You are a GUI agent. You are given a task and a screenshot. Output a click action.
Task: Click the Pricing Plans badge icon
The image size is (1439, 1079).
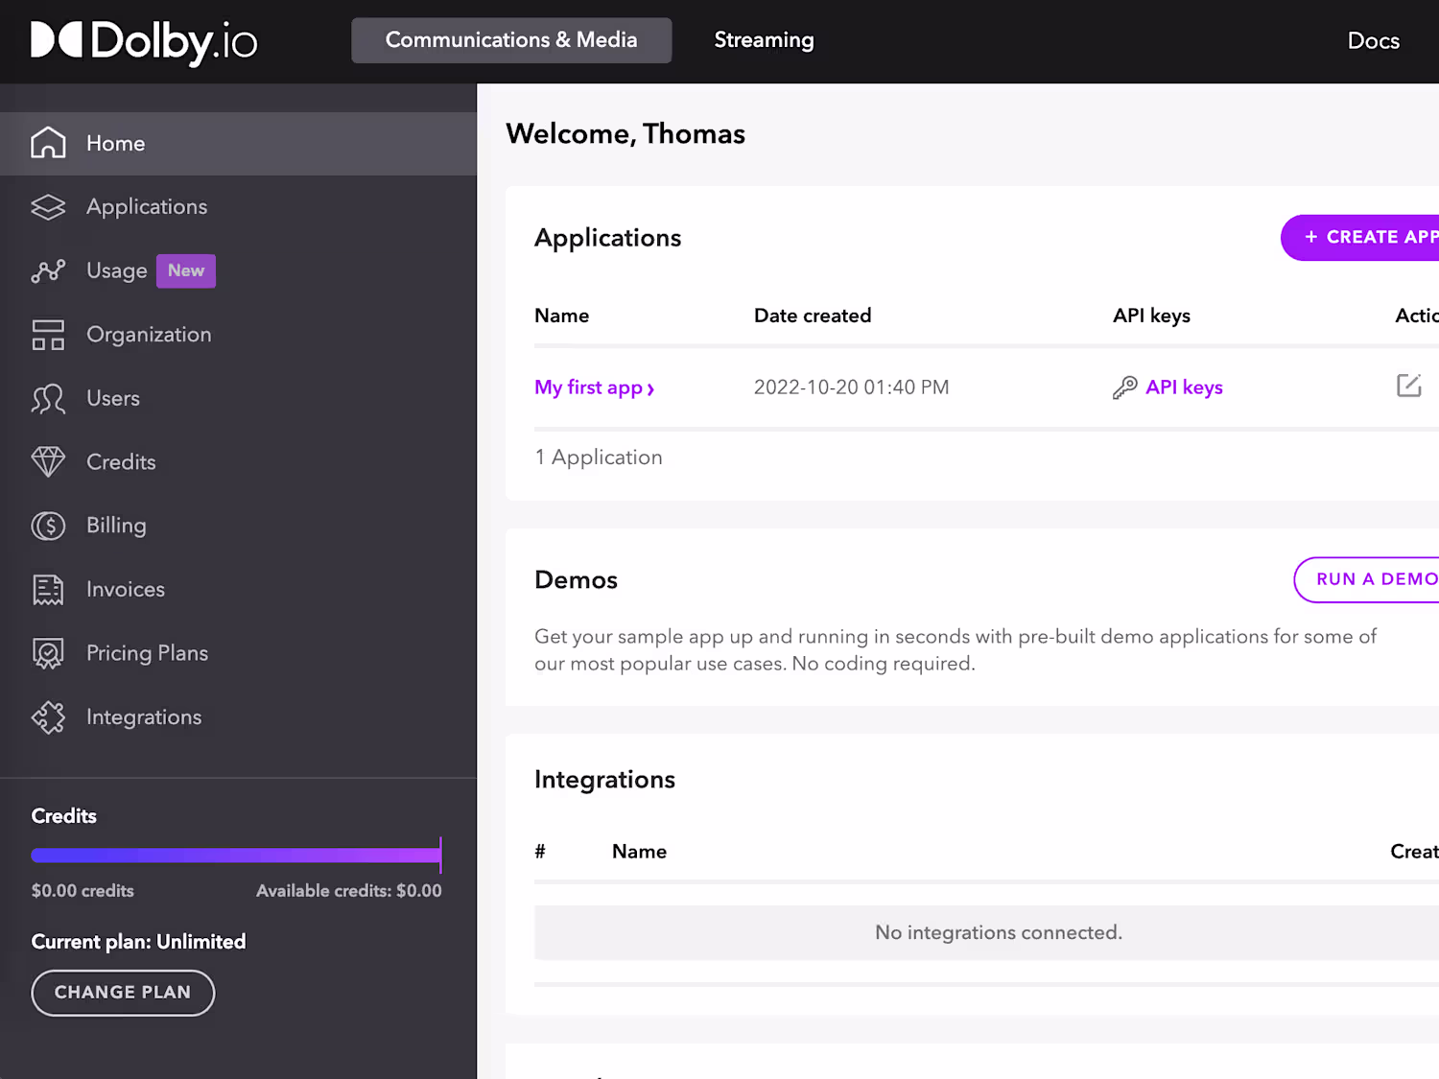[48, 653]
